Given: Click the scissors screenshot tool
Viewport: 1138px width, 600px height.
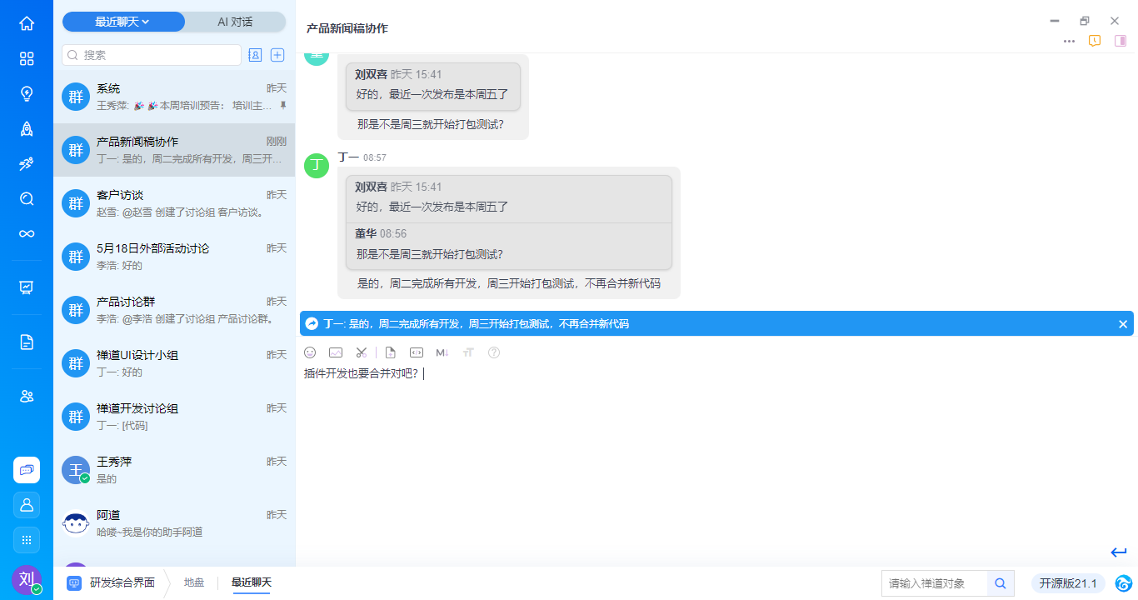Looking at the screenshot, I should (361, 352).
